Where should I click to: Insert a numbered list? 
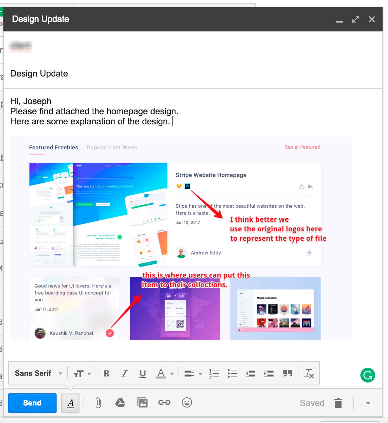(x=214, y=373)
